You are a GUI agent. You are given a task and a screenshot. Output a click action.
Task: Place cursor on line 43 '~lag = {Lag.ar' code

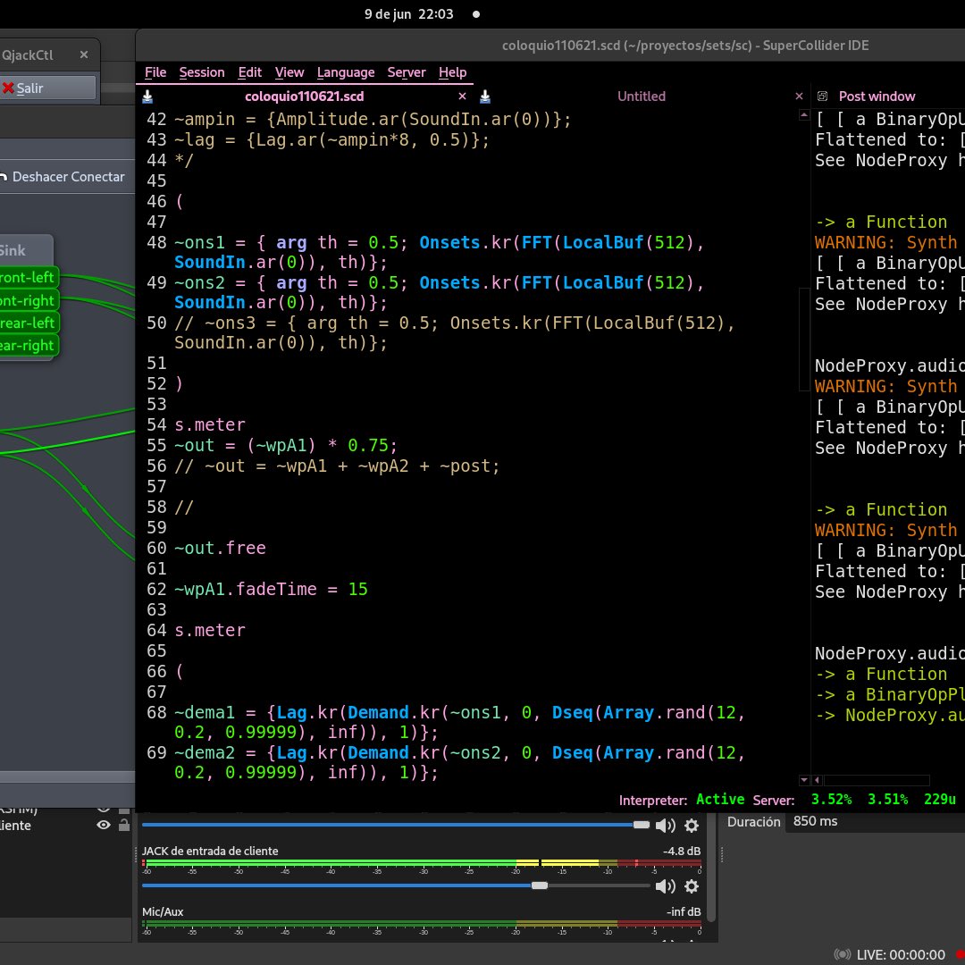tap(332, 140)
